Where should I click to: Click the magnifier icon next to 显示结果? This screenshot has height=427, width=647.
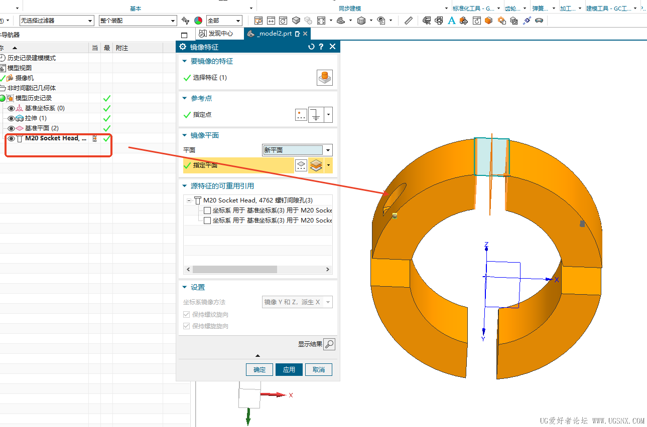[x=329, y=344]
